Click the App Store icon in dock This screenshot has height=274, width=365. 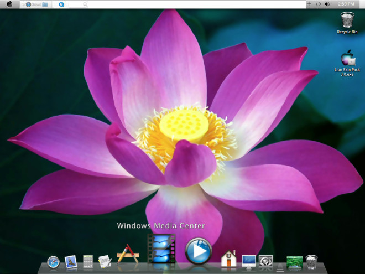coord(128,256)
